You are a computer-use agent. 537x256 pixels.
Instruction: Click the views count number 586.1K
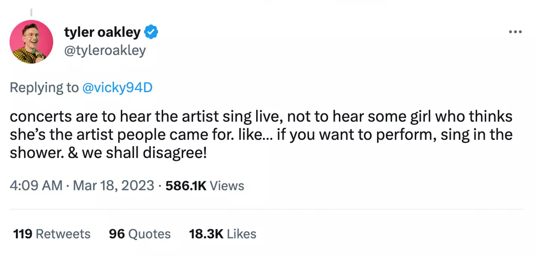[x=186, y=186]
